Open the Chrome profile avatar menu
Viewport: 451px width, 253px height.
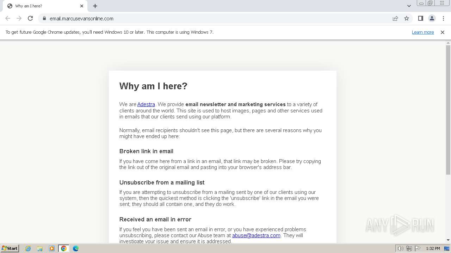(x=432, y=18)
